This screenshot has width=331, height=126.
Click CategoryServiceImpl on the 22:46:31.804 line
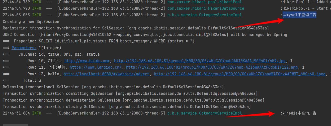205,113
